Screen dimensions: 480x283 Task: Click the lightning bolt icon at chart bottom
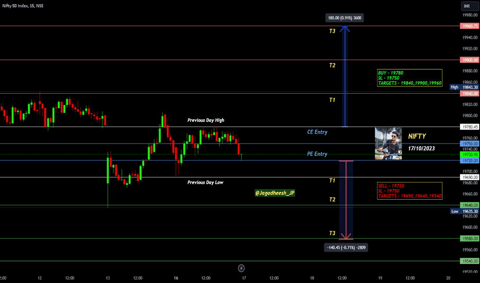(241, 268)
